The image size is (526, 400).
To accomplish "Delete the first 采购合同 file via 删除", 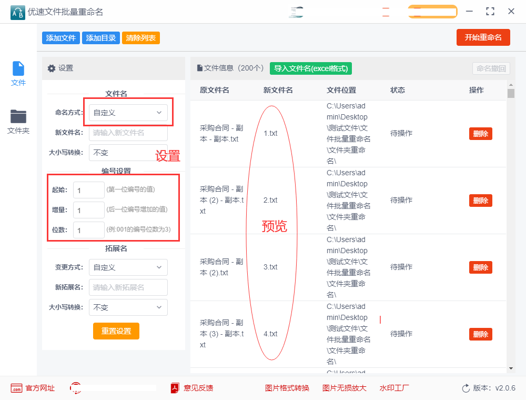I will tap(480, 133).
